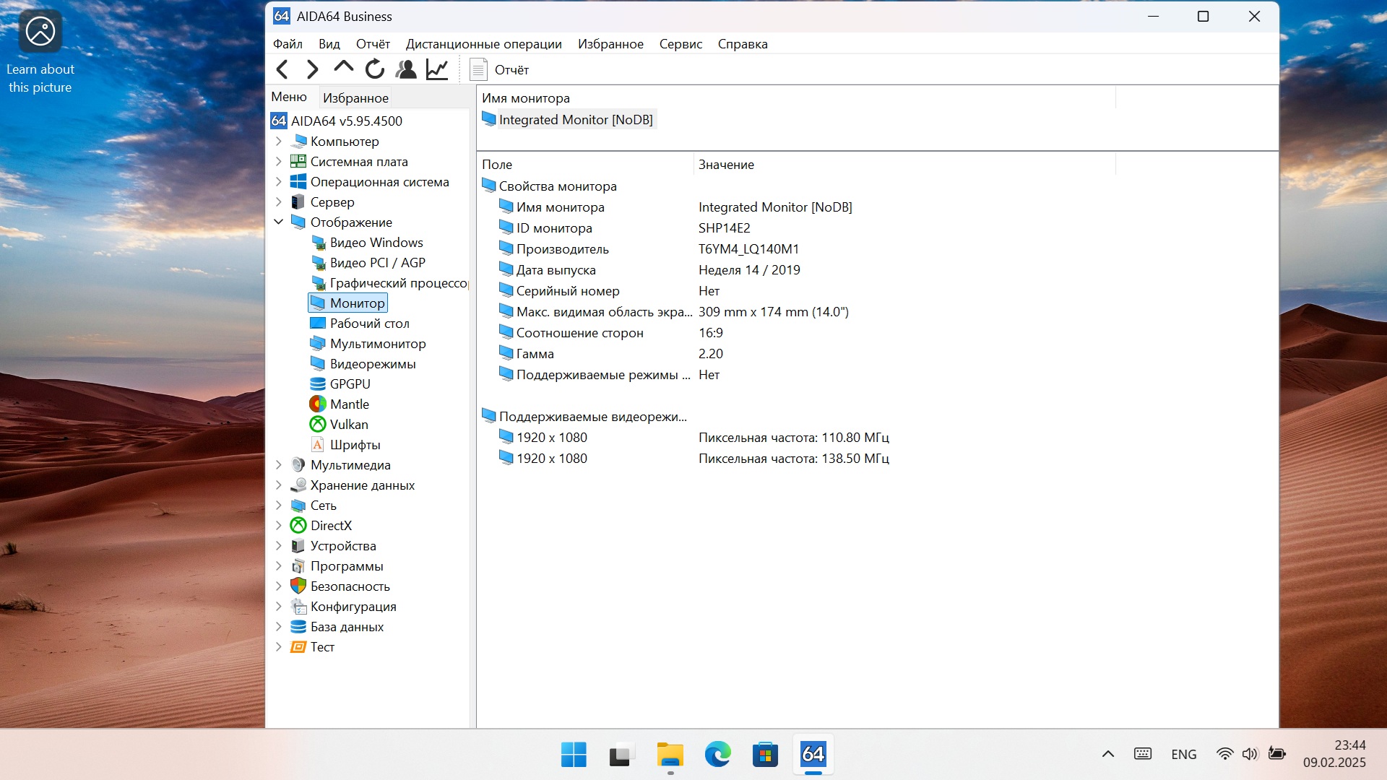The width and height of the screenshot is (1387, 780).
Task: Open Windows Start menu on taskbar
Action: point(574,755)
